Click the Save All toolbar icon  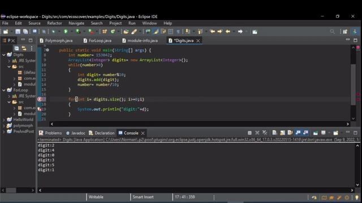pyautogui.click(x=25, y=32)
